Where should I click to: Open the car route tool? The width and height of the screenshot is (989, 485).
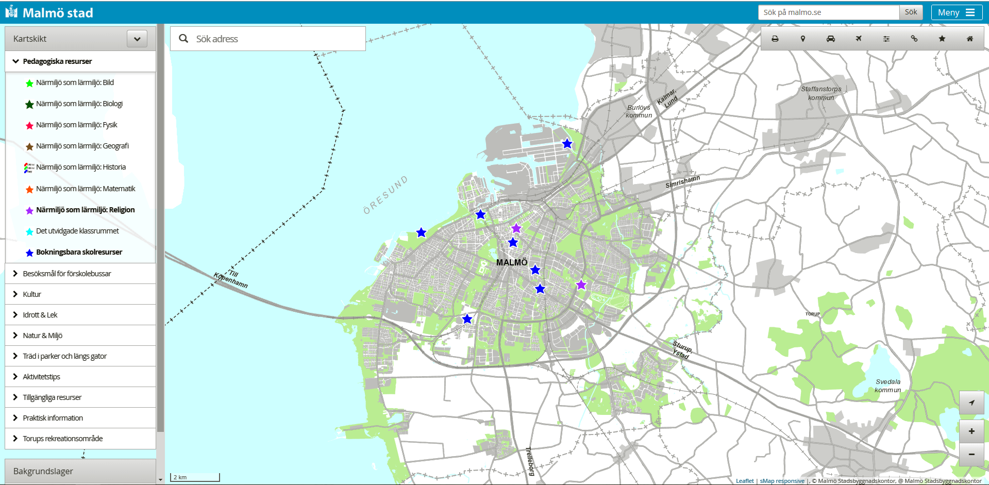830,39
